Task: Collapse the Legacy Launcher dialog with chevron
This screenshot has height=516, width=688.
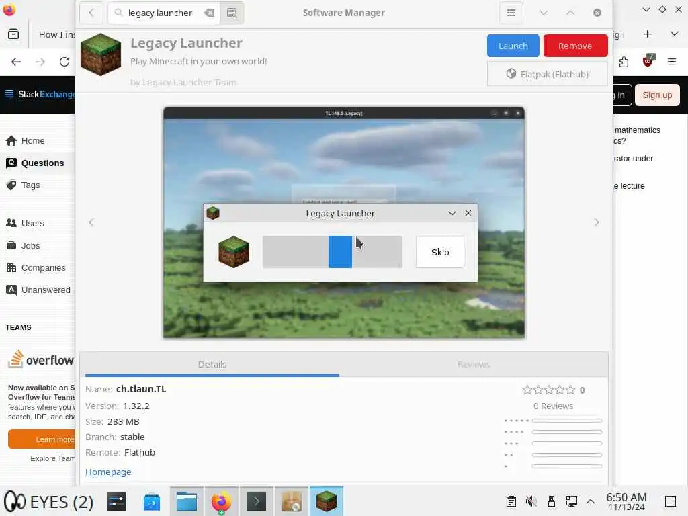Action: [452, 213]
